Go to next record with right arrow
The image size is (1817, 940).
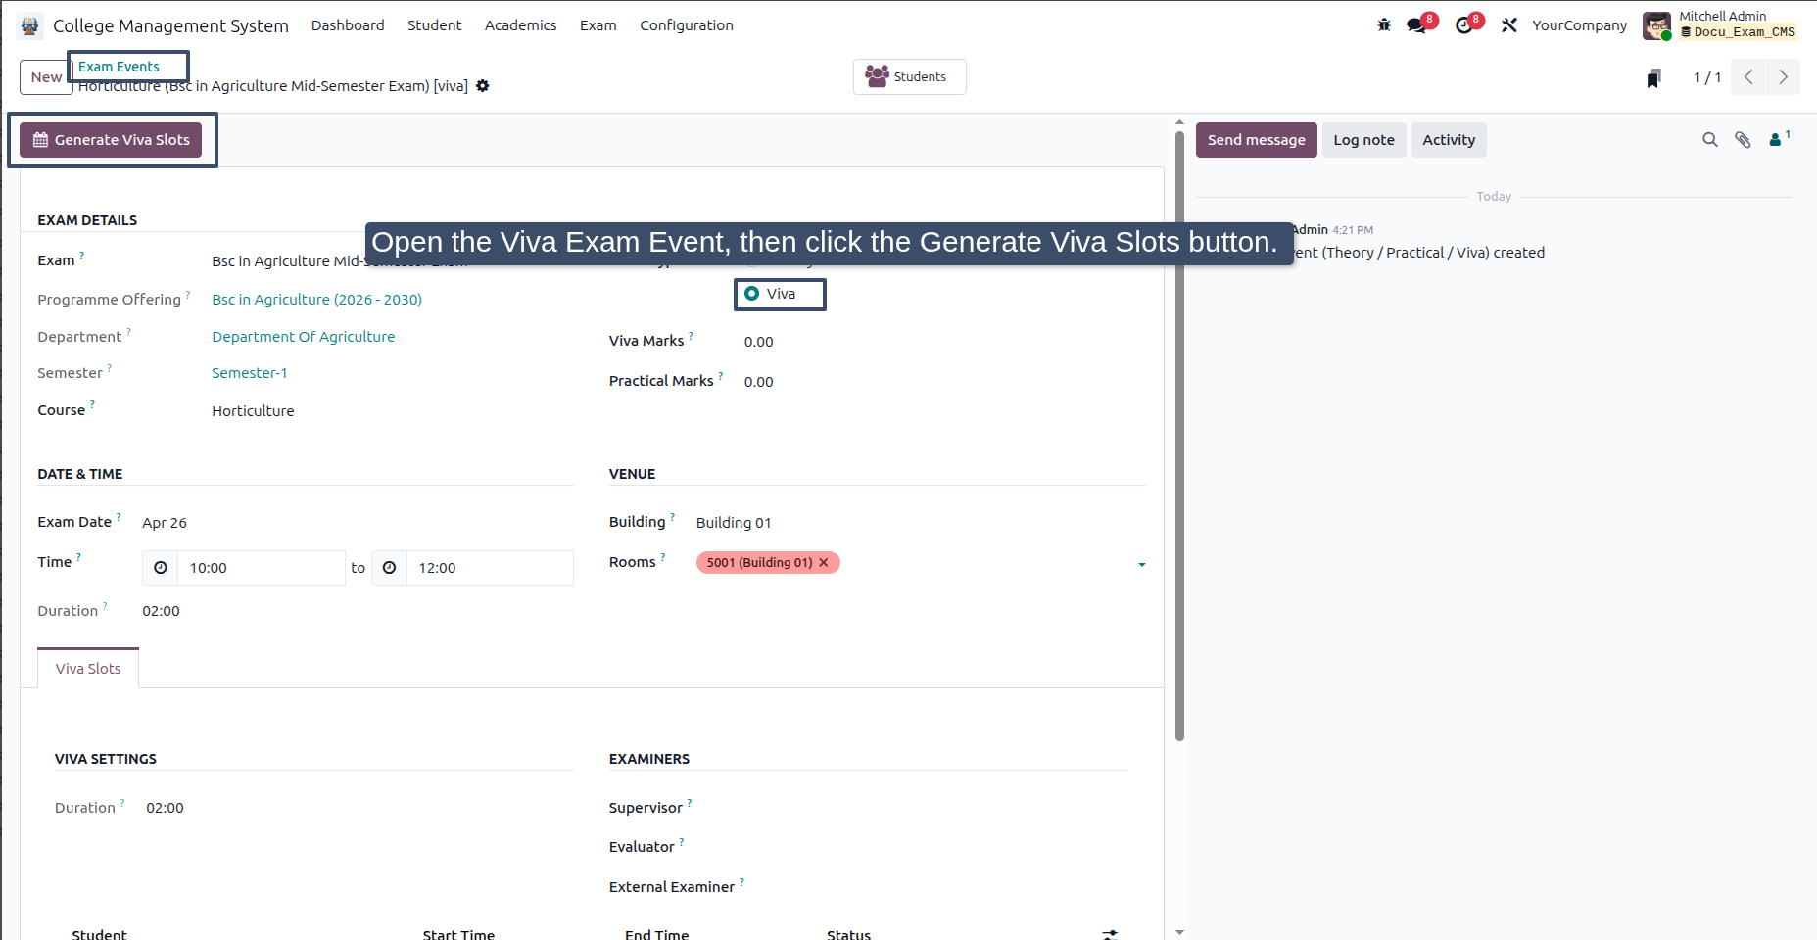pos(1784,77)
